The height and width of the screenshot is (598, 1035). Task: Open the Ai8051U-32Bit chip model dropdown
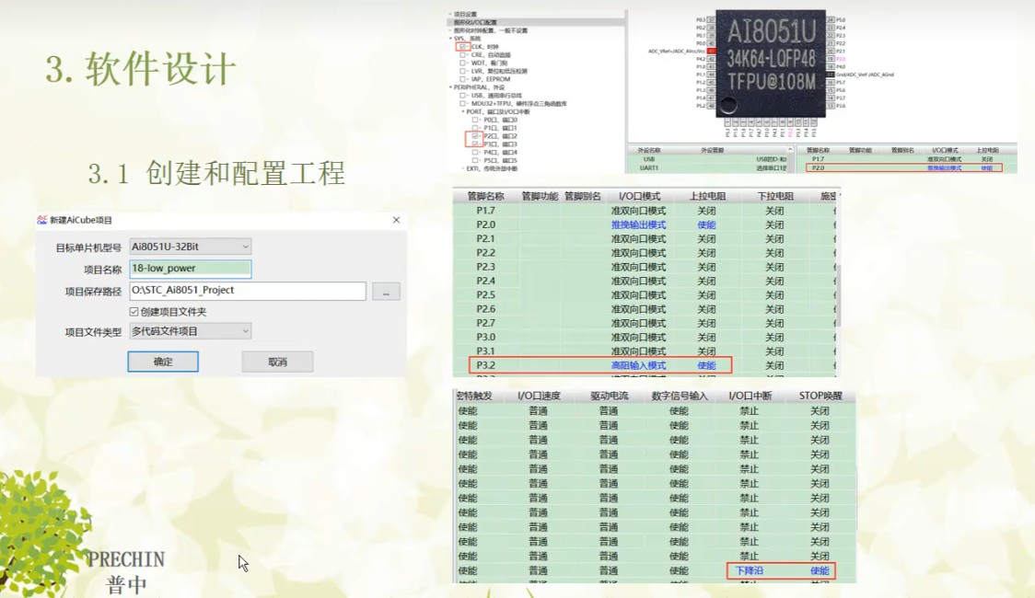pos(243,247)
